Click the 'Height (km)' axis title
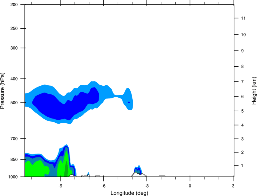This screenshot has height=196, width=257. (254, 90)
